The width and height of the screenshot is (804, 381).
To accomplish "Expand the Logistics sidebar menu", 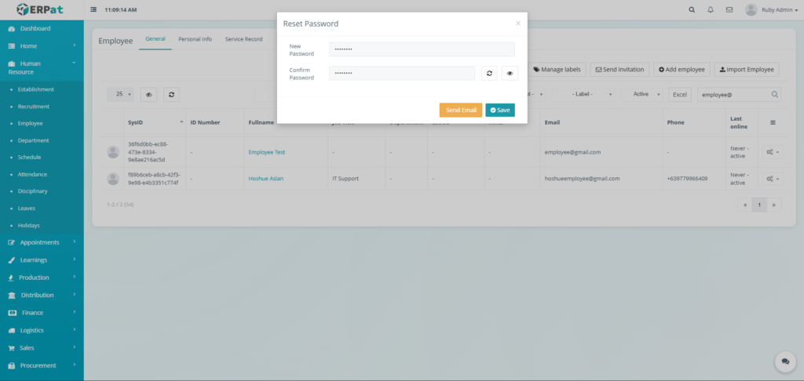I will 42,330.
